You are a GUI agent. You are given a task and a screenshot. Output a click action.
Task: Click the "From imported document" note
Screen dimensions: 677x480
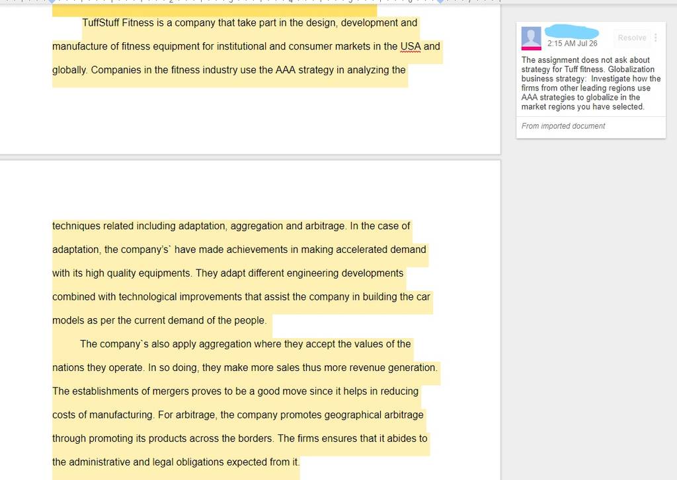coord(563,126)
